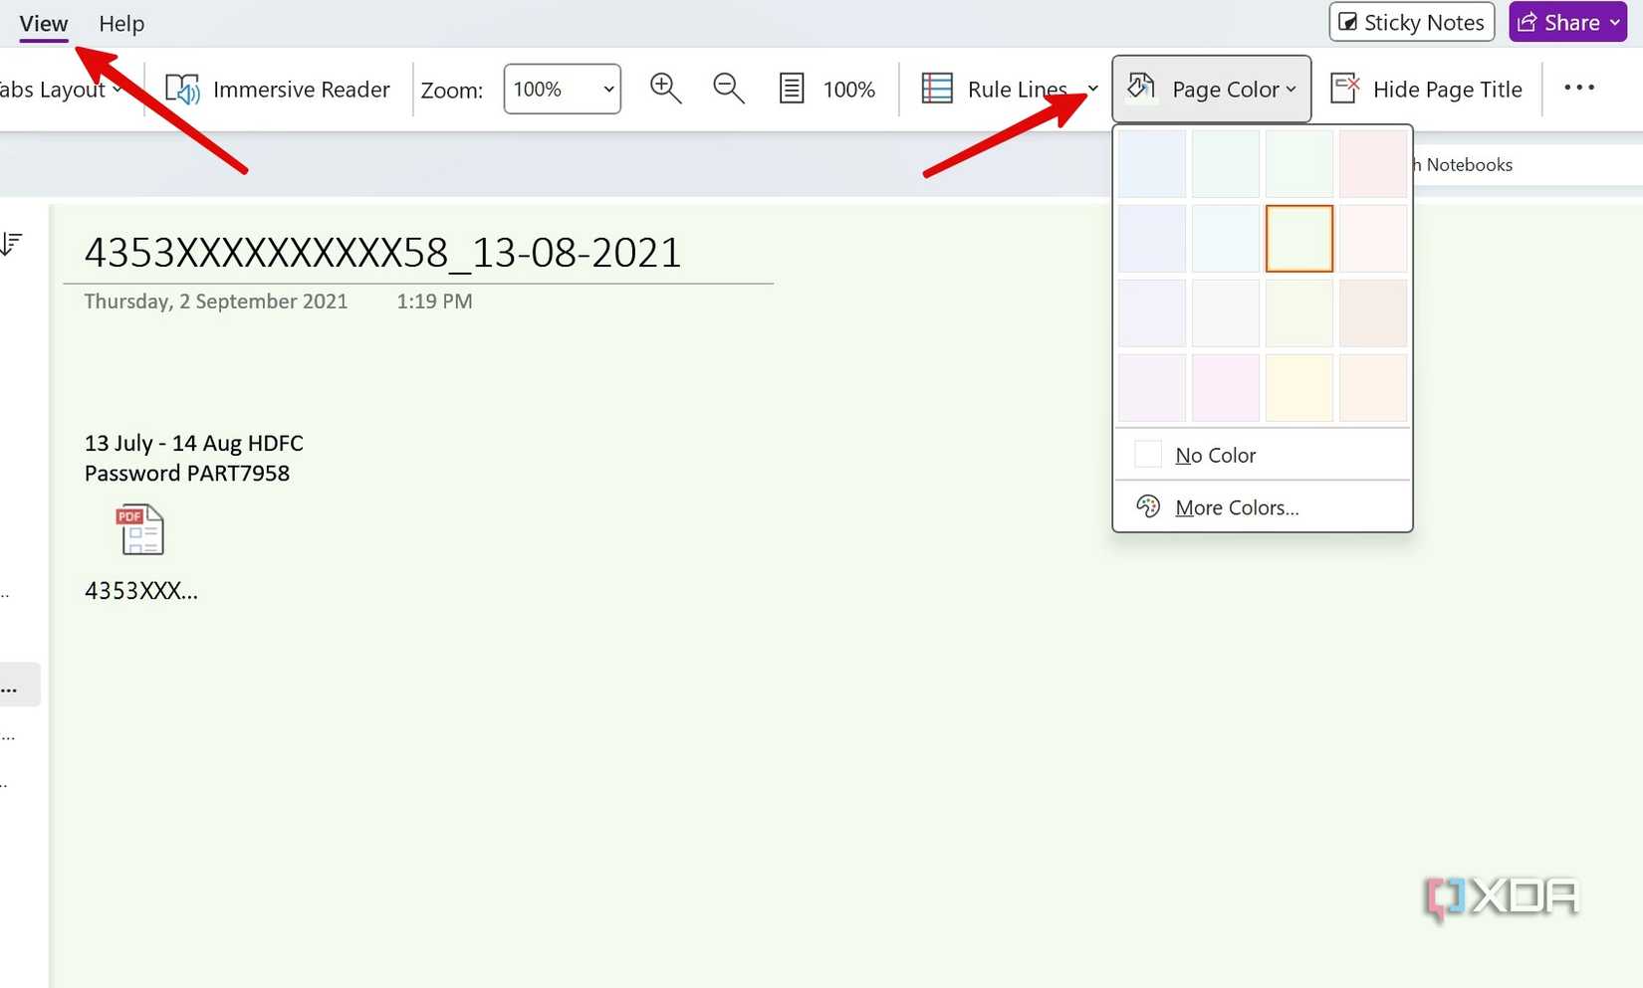Select the currently highlighted green page color swatch

(x=1298, y=239)
